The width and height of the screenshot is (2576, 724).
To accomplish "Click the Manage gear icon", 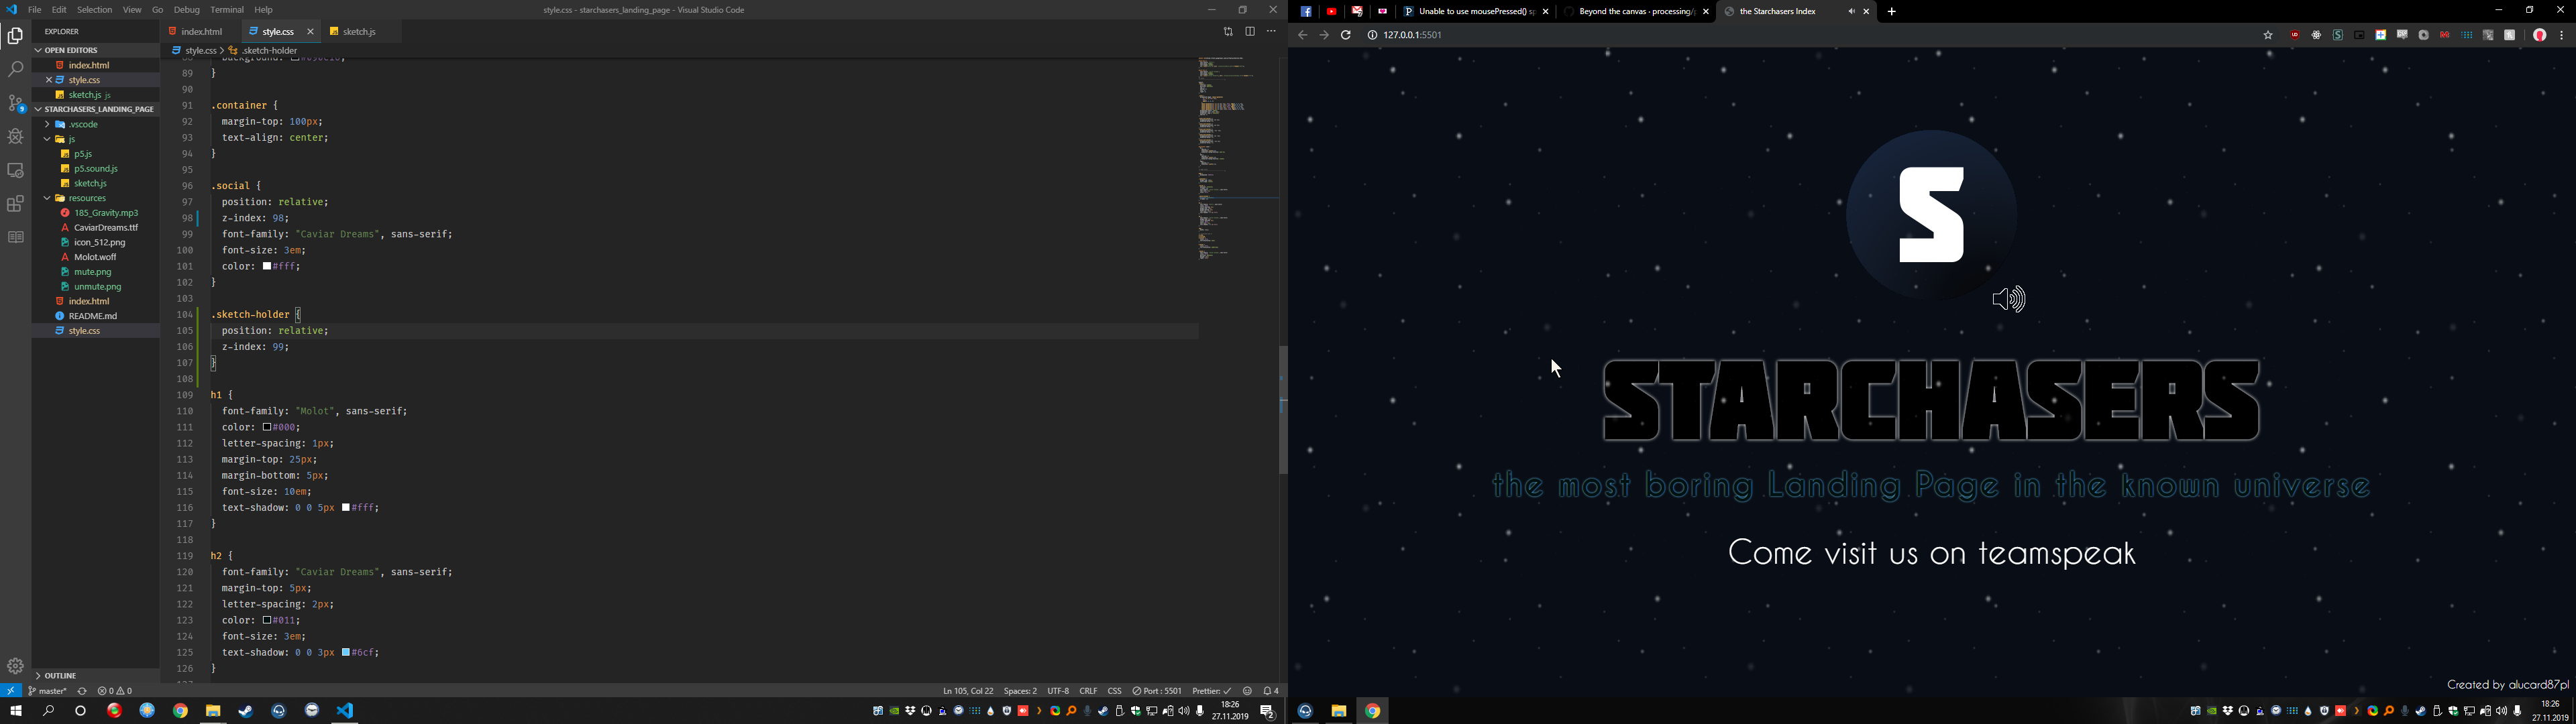I will (x=15, y=666).
